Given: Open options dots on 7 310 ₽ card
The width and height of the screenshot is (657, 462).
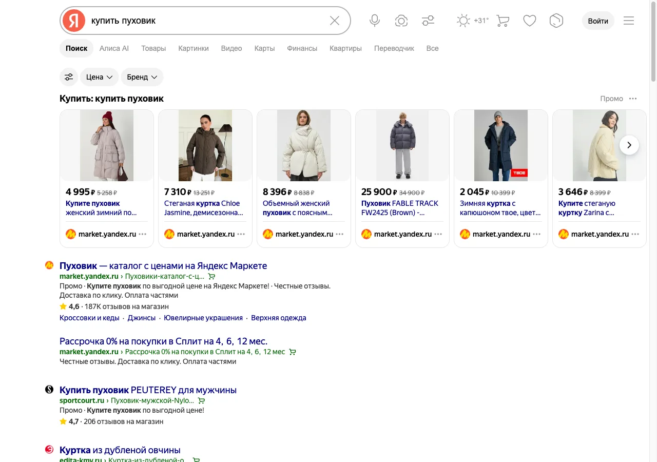Looking at the screenshot, I should pos(241,234).
